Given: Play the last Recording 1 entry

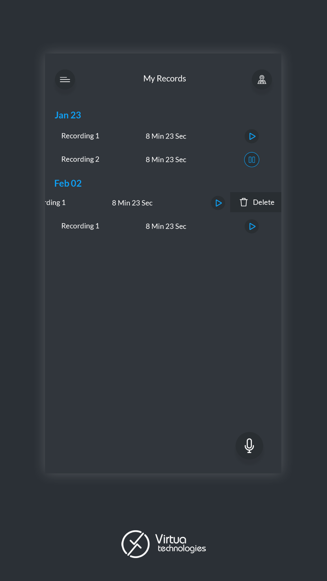Looking at the screenshot, I should click(x=252, y=226).
